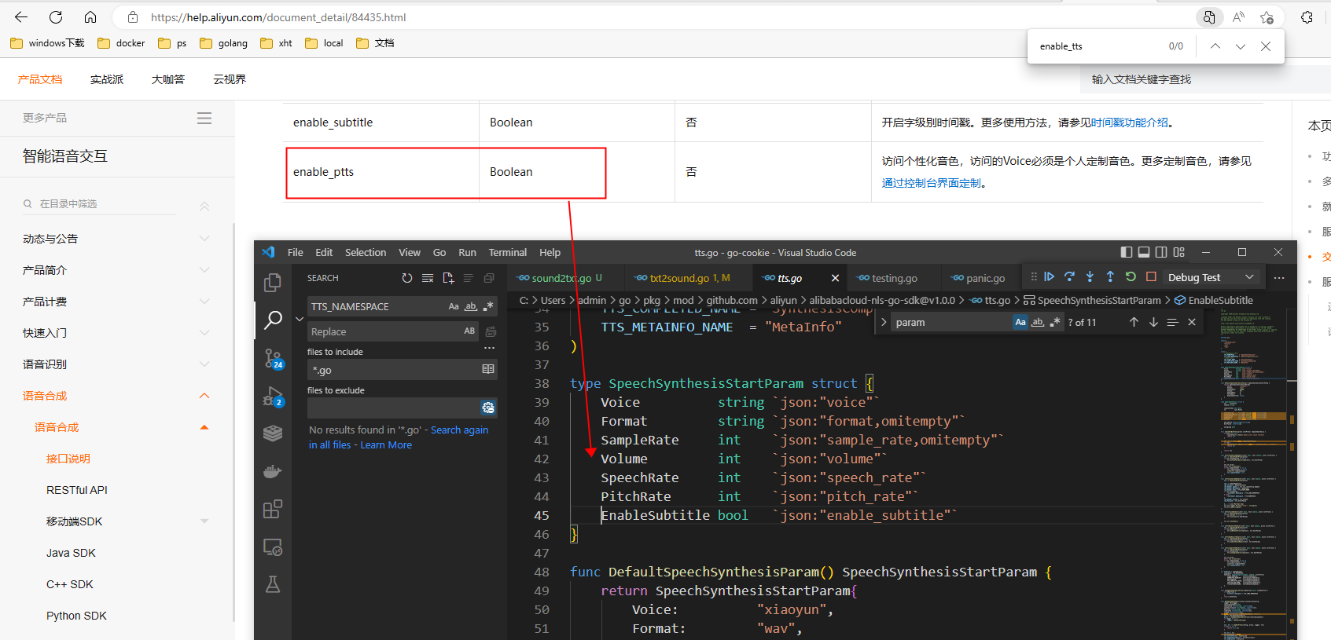Toggle Find in Selection in find widget
The width and height of the screenshot is (1331, 640).
[1172, 322]
